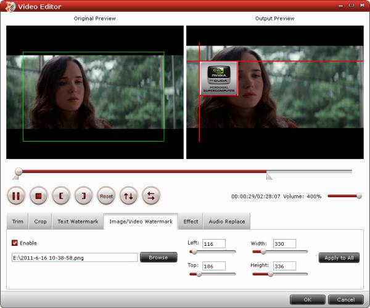
Task: Click the Height value field
Action: pos(284,266)
